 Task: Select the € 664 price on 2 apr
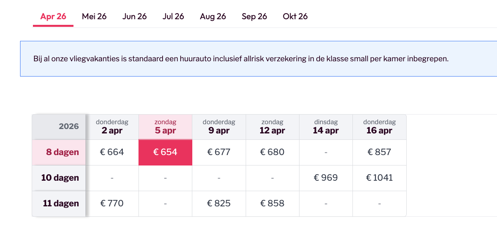112,152
